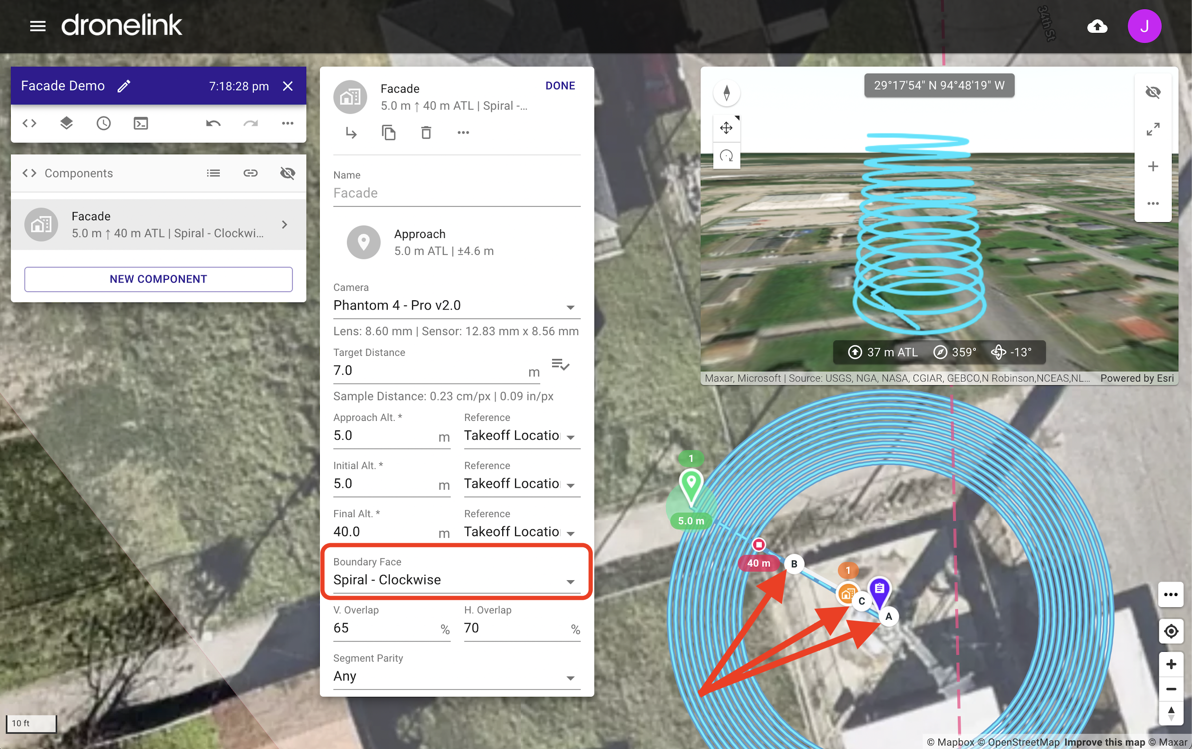Click the Target Distance field

coord(436,371)
